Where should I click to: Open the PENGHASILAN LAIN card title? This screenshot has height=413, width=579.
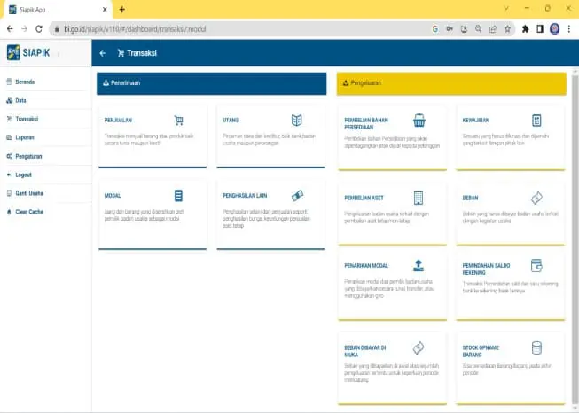(245, 196)
